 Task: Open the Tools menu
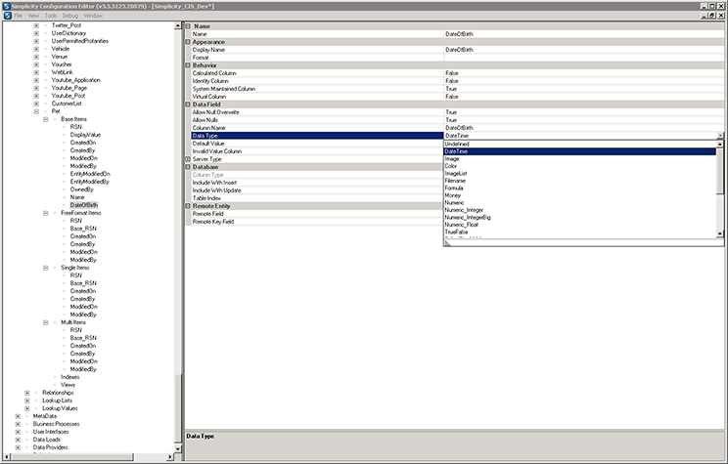click(51, 16)
